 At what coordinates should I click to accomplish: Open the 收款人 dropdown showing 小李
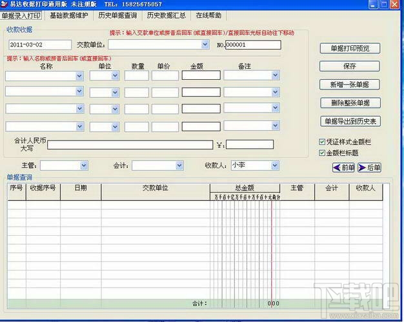275,166
